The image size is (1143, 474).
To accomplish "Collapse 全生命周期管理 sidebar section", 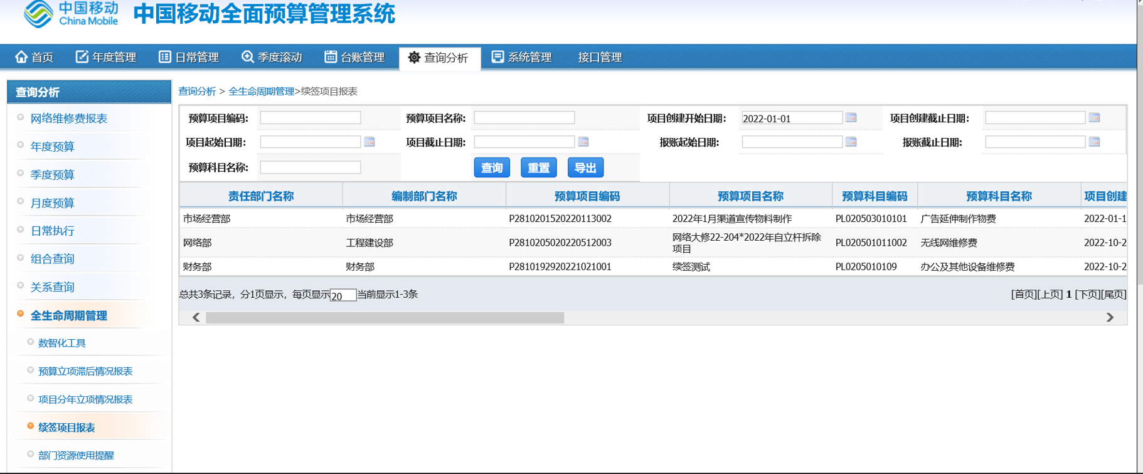I will 69,316.
